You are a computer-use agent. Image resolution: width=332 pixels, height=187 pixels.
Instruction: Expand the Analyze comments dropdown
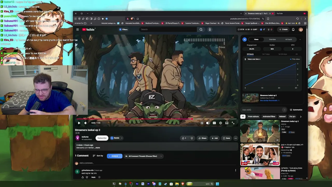coord(114,156)
